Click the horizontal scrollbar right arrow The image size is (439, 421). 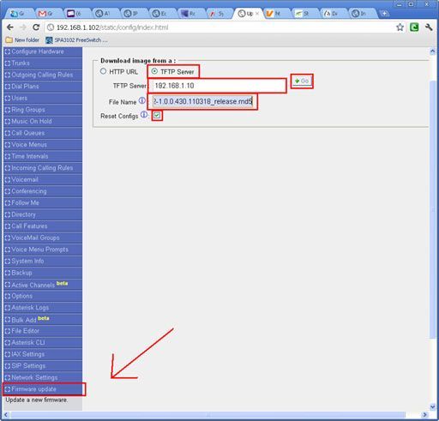coord(425,414)
